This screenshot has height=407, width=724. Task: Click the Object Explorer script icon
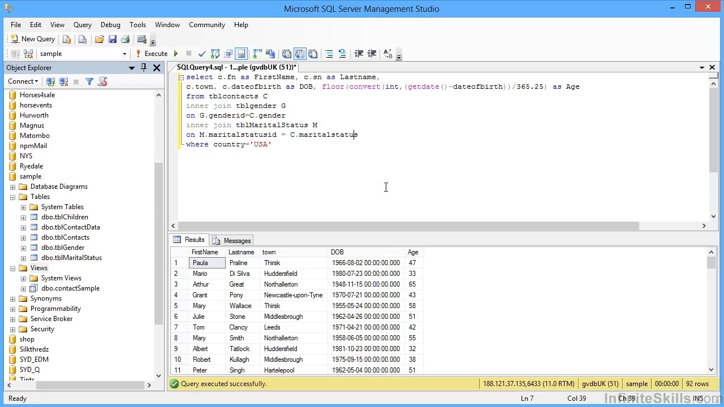[x=102, y=81]
